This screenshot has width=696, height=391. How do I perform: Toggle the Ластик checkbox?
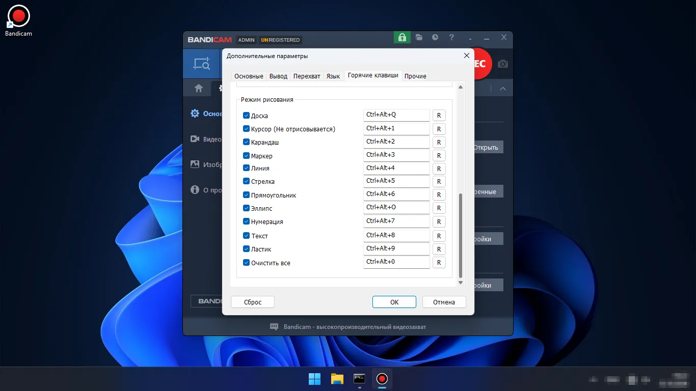pos(246,249)
